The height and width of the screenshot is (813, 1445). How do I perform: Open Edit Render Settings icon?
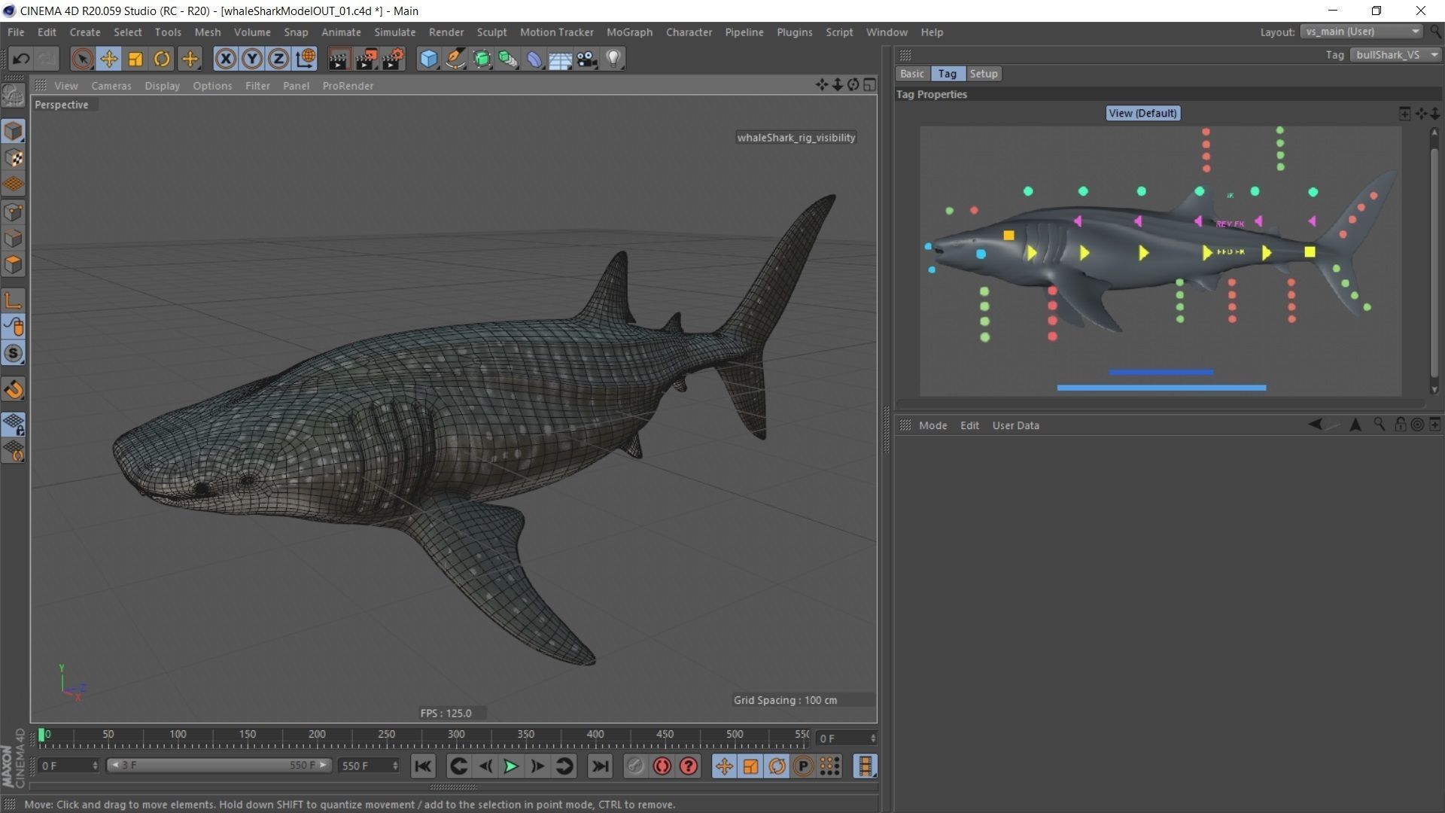(393, 59)
